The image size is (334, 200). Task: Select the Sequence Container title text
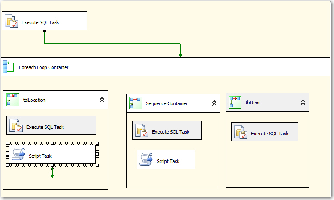tap(167, 103)
